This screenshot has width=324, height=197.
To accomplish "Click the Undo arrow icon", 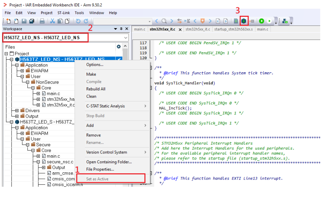I will pos(78,21).
